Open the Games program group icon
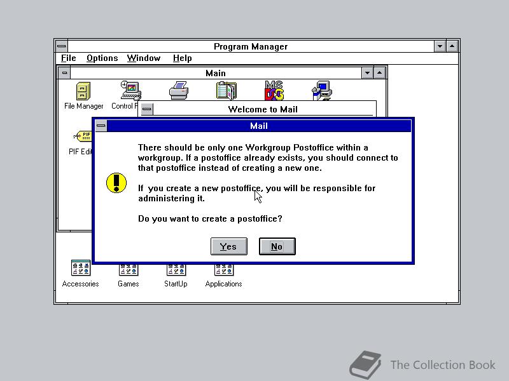This screenshot has height=381, width=509. [129, 269]
